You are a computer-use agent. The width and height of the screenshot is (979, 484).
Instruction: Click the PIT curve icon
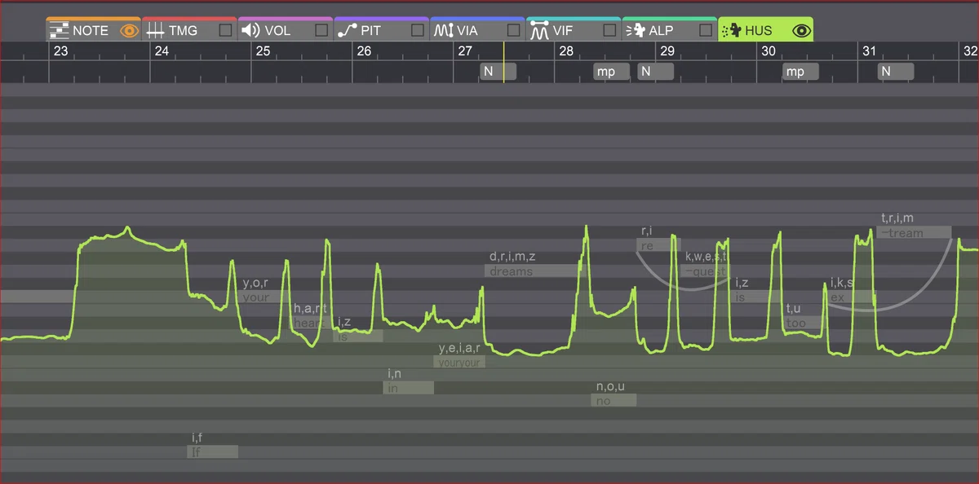[x=347, y=31]
